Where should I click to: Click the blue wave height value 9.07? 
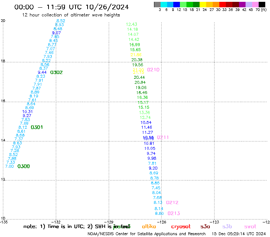(56, 33)
